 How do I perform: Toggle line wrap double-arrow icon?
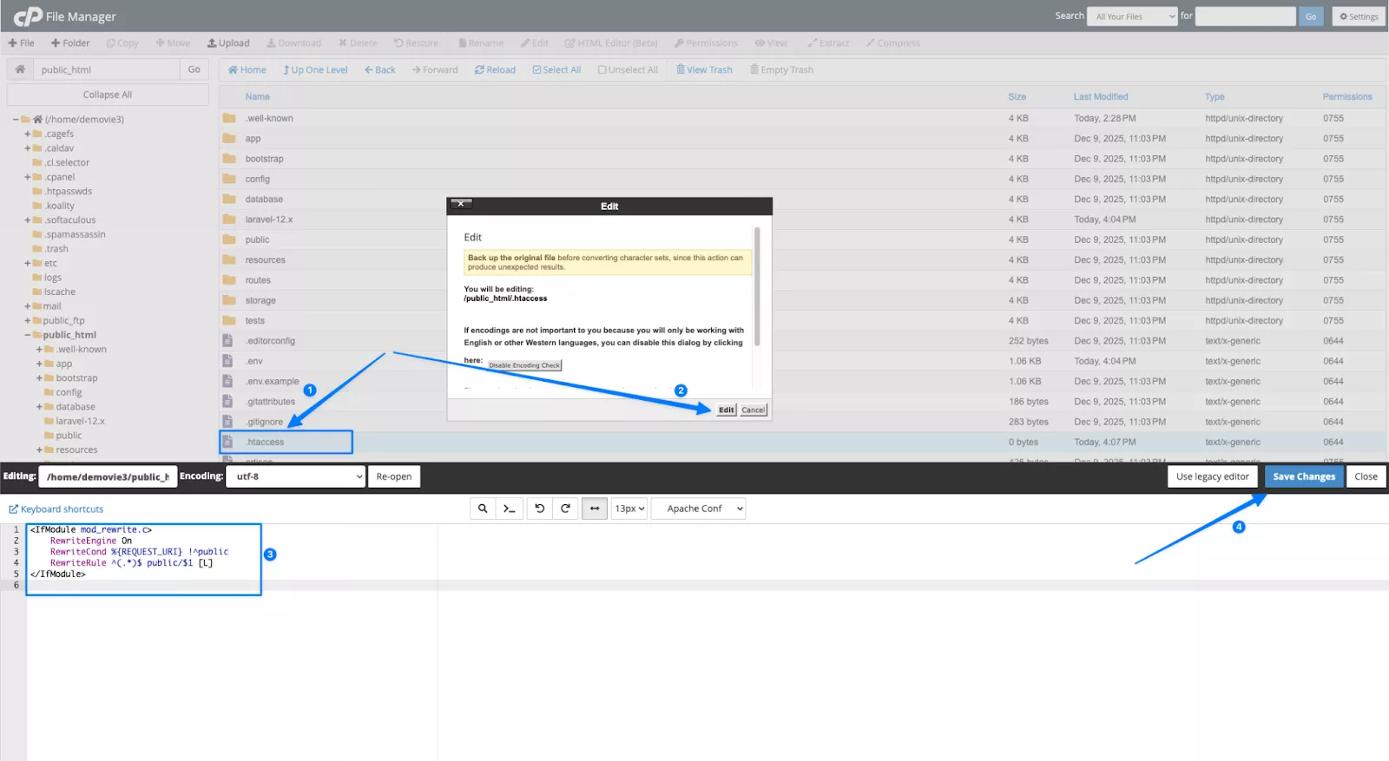click(595, 508)
